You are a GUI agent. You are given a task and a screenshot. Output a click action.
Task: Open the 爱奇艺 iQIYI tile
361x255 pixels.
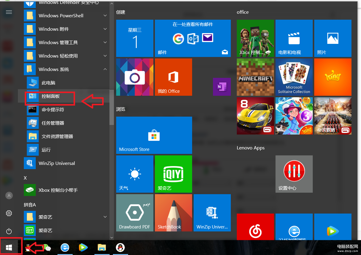pyautogui.click(x=173, y=174)
